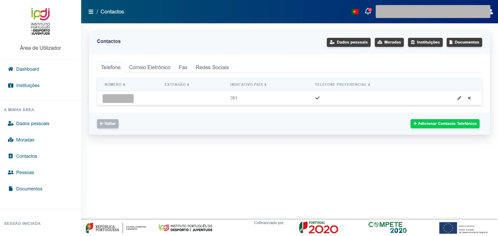The width and height of the screenshot is (498, 236).
Task: Click the sidebar Instituições icon
Action: [x=11, y=85]
